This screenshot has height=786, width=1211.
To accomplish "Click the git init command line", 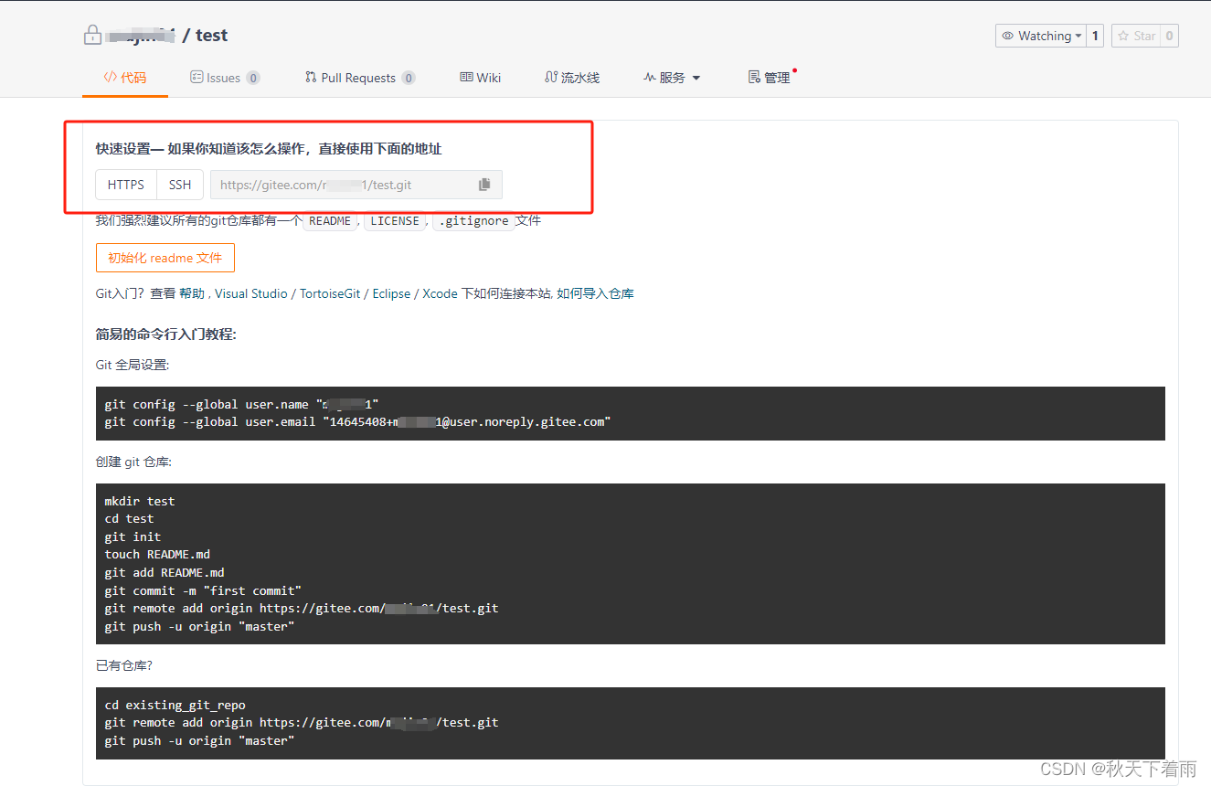I will [133, 536].
